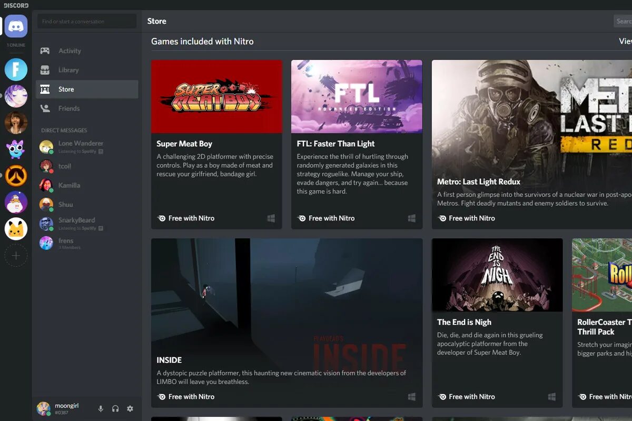632x421 pixels.
Task: Click Free with Nitro under FTL
Action: coord(331,218)
